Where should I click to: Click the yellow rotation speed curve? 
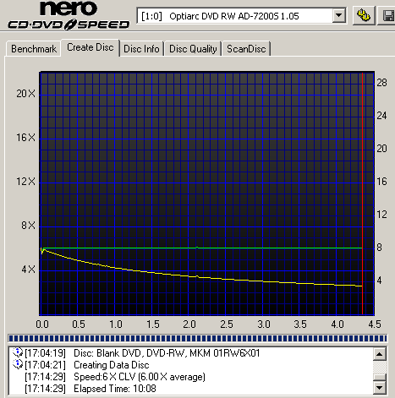pyautogui.click(x=197, y=277)
